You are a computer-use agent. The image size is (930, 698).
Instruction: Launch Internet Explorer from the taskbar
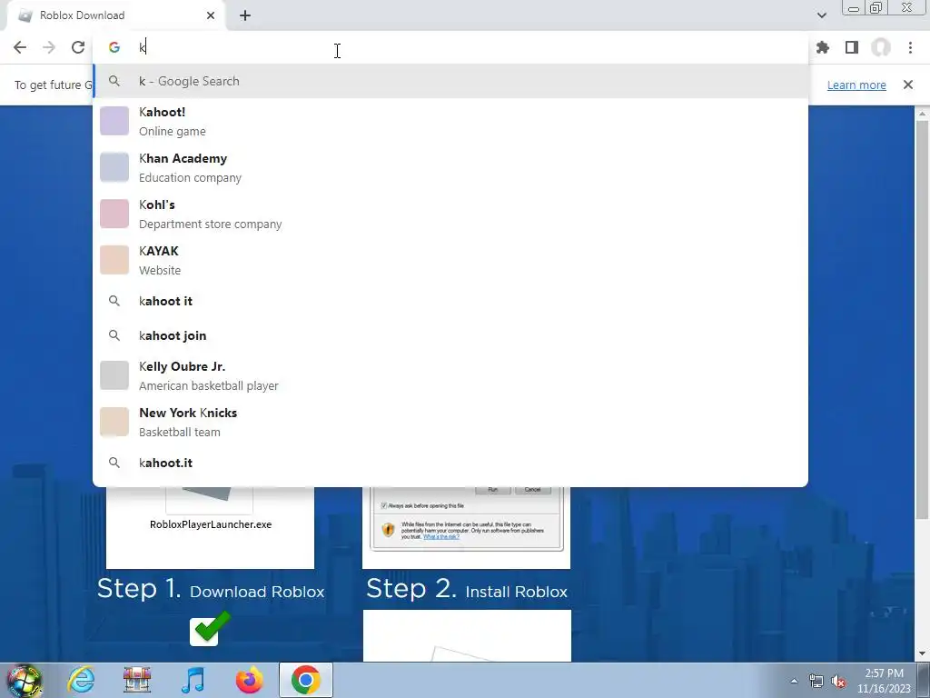tap(81, 680)
